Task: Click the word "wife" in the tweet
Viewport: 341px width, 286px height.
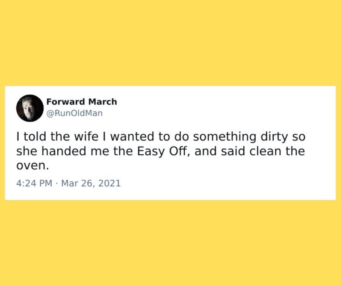Action: coord(86,137)
